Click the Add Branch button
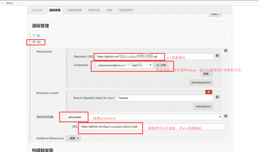Screen dimensions: 259x152 coord(203,106)
